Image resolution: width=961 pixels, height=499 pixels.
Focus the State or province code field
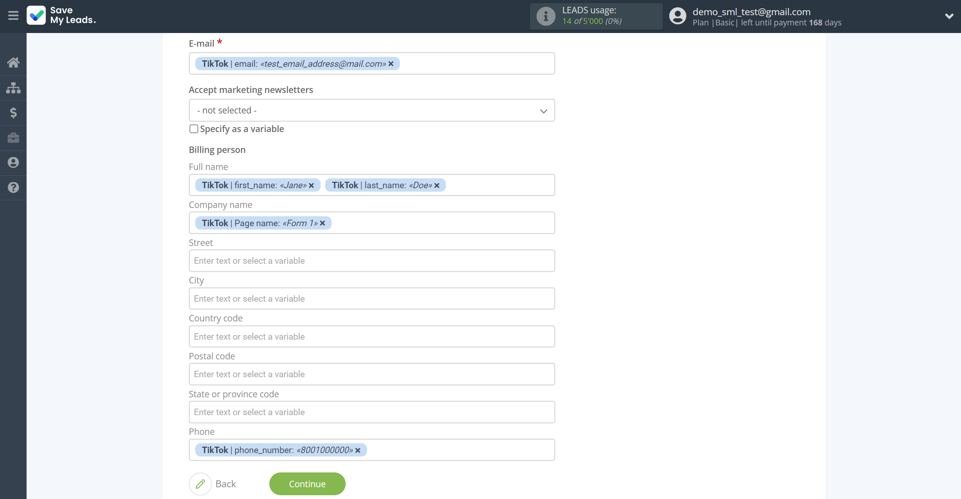click(372, 412)
